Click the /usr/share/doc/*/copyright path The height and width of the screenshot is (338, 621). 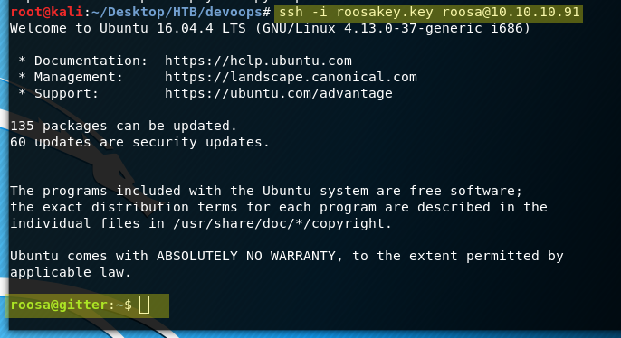[x=282, y=223]
